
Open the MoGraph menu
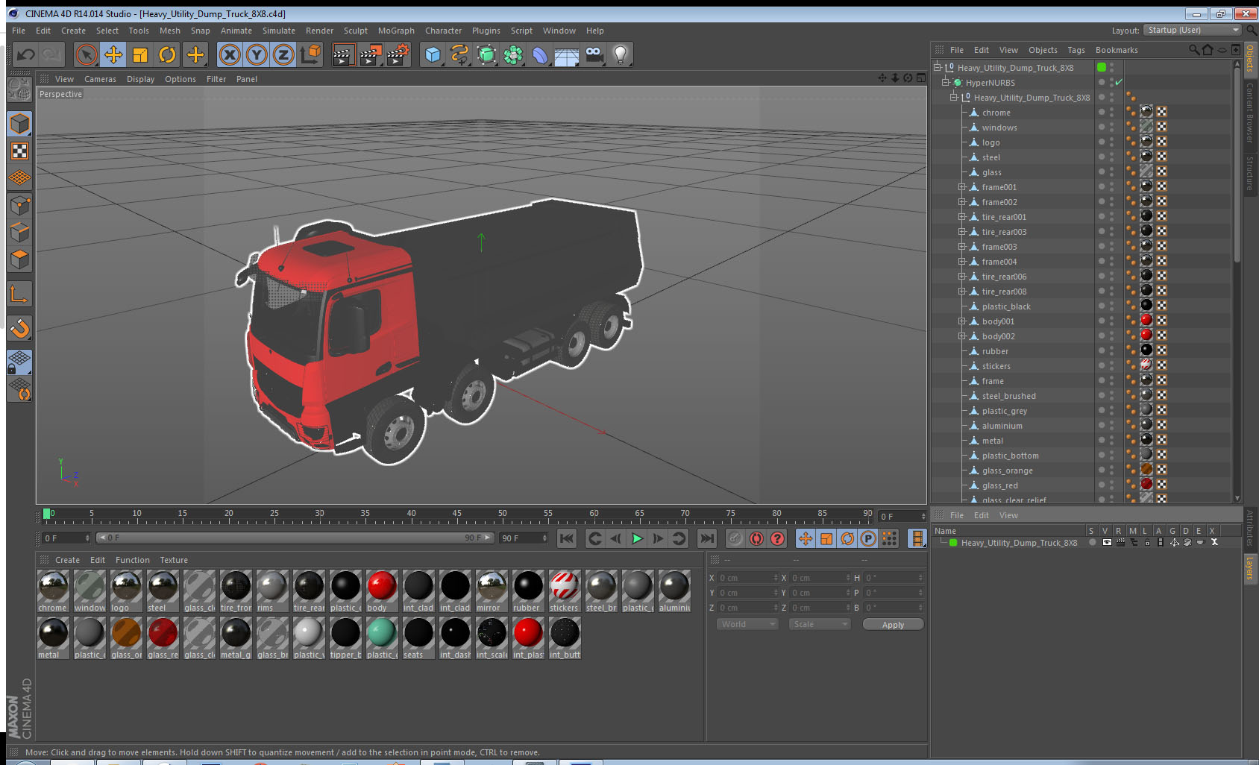396,31
